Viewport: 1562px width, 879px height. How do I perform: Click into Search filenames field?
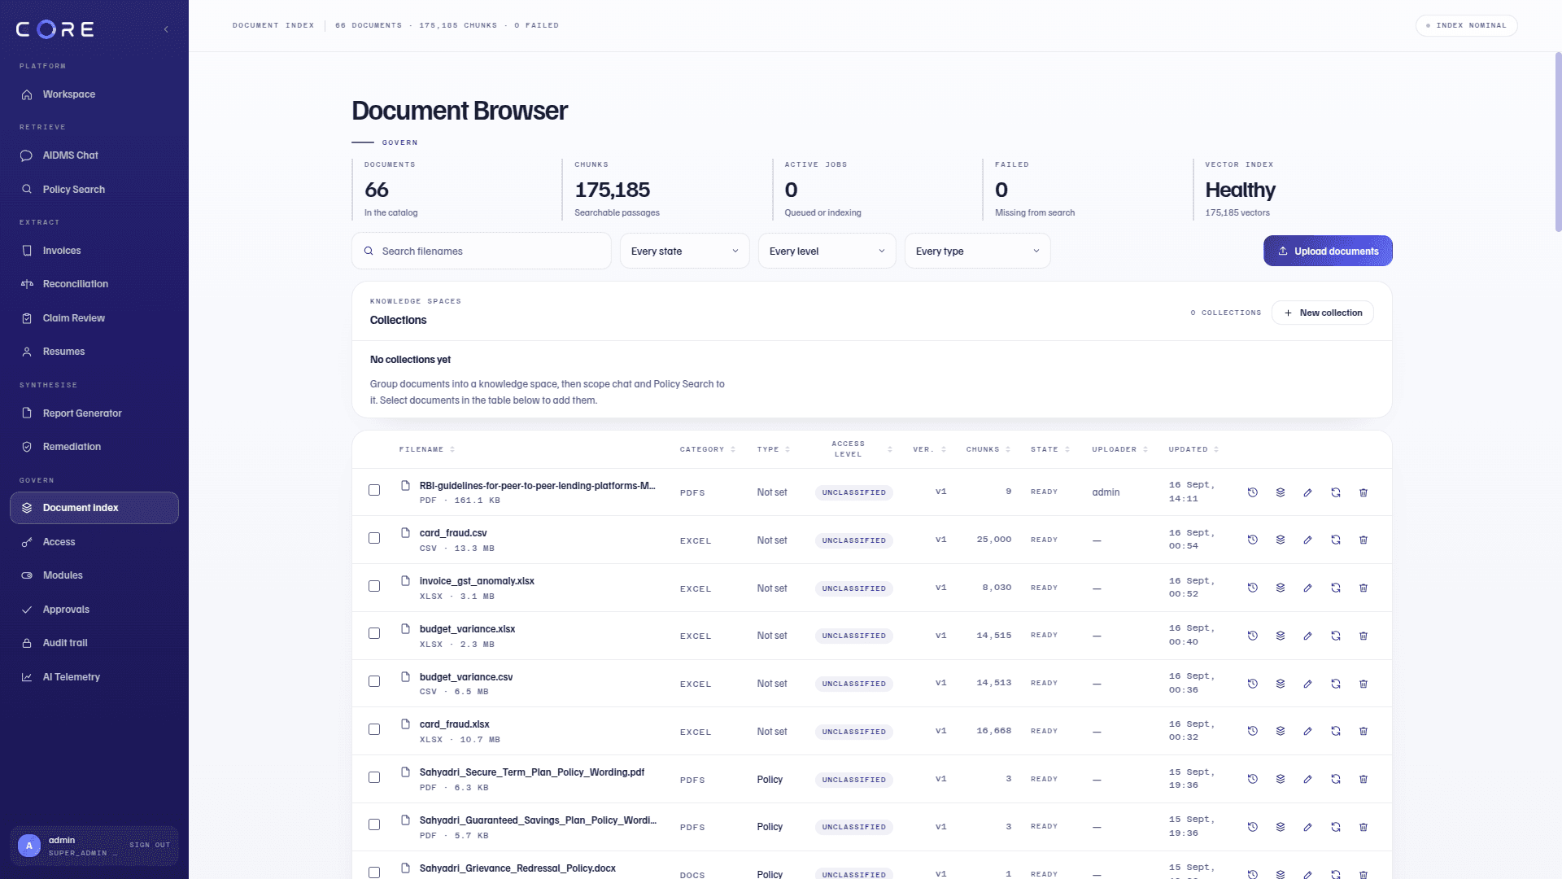tap(482, 251)
